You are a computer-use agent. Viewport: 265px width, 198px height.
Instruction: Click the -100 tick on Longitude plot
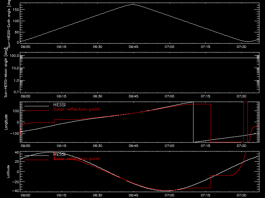[15, 133]
